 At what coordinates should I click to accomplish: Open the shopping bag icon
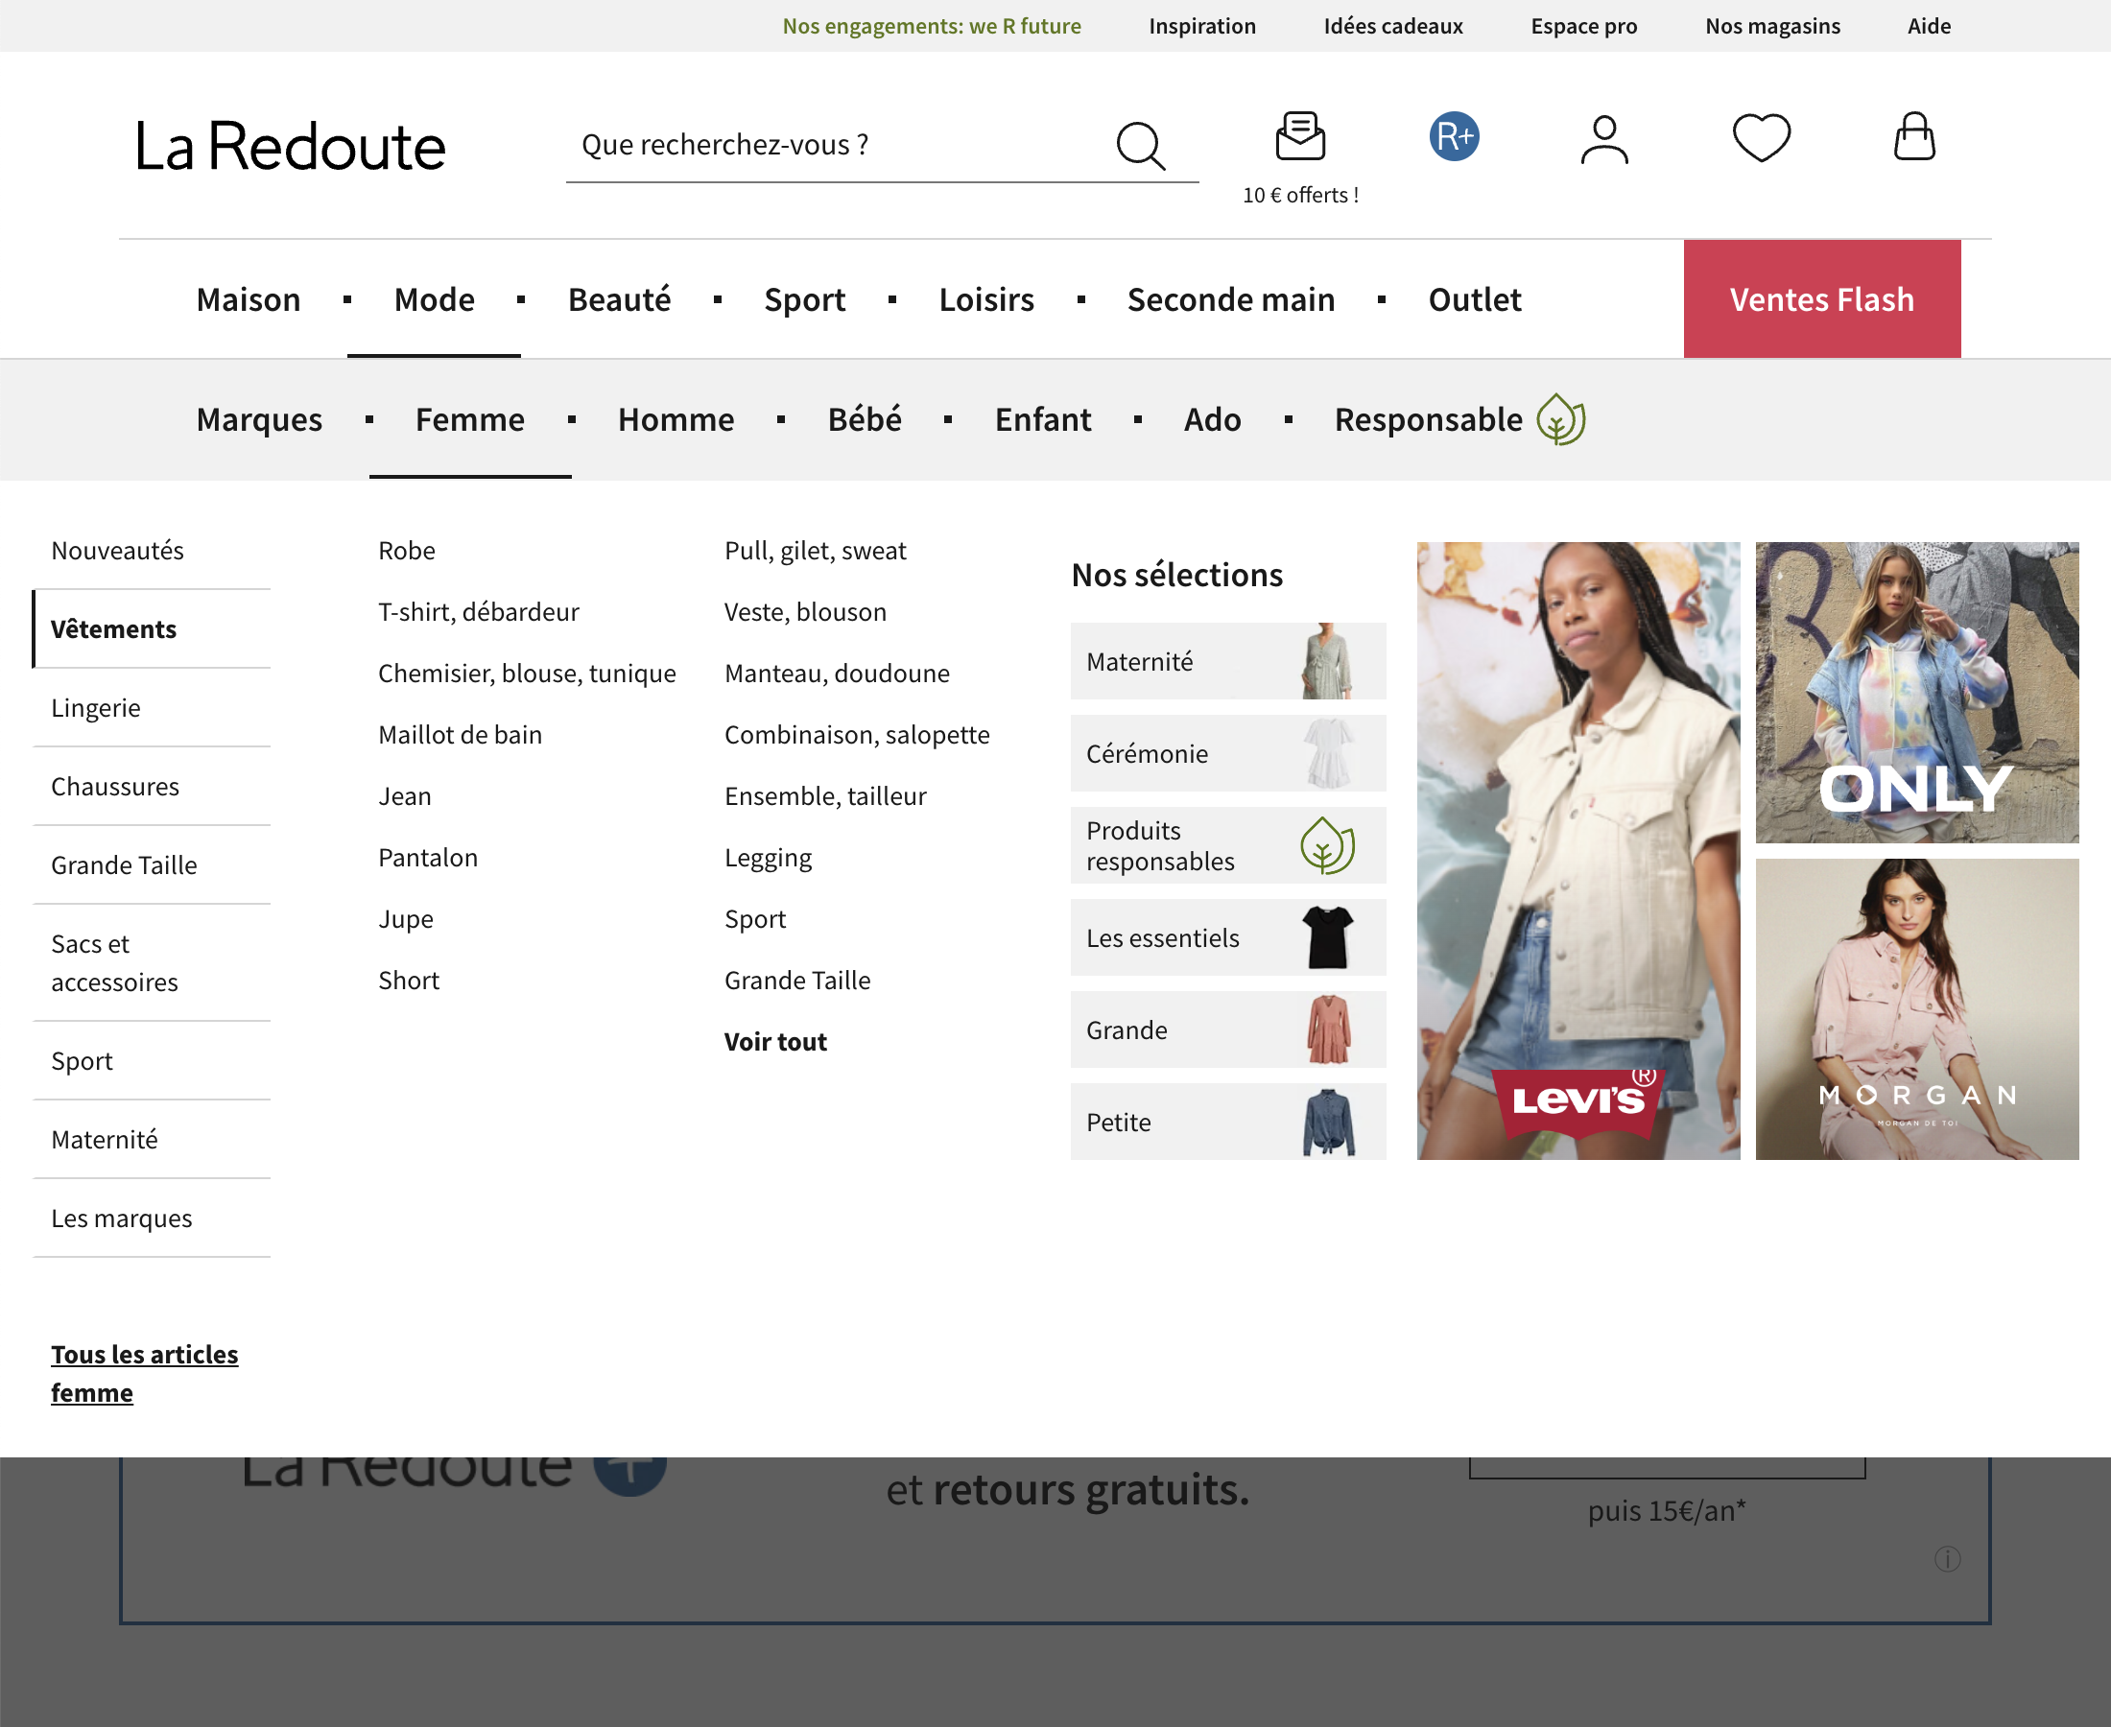(x=1913, y=136)
